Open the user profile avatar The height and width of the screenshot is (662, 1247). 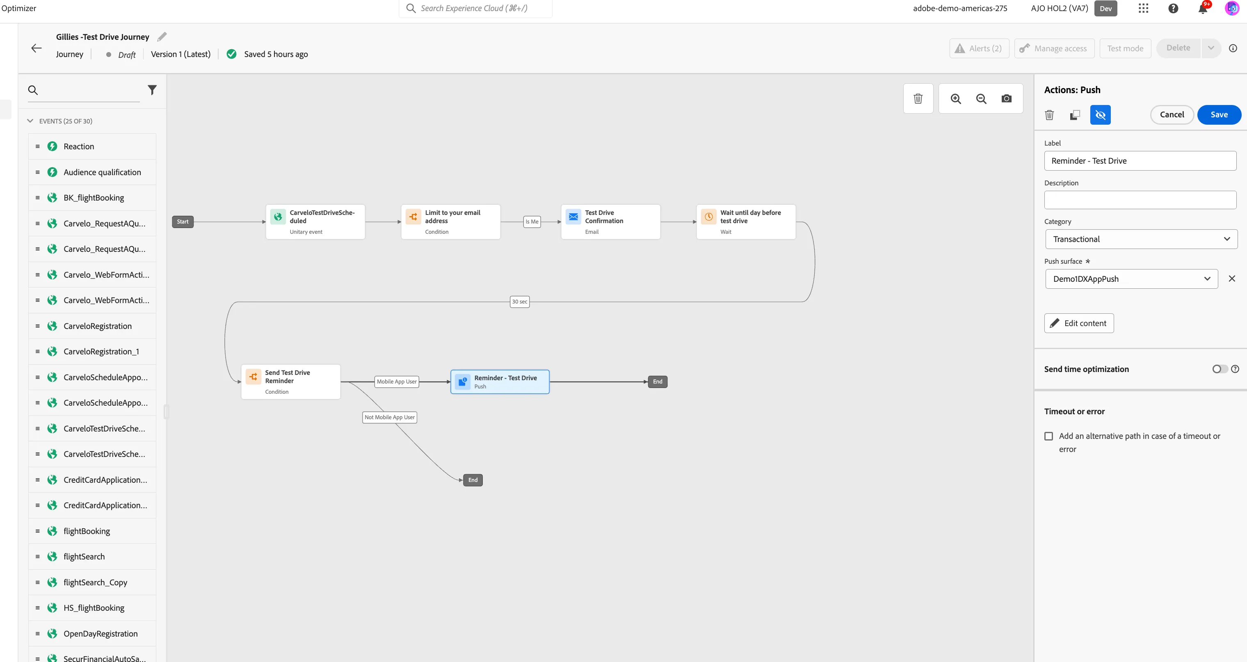tap(1233, 8)
